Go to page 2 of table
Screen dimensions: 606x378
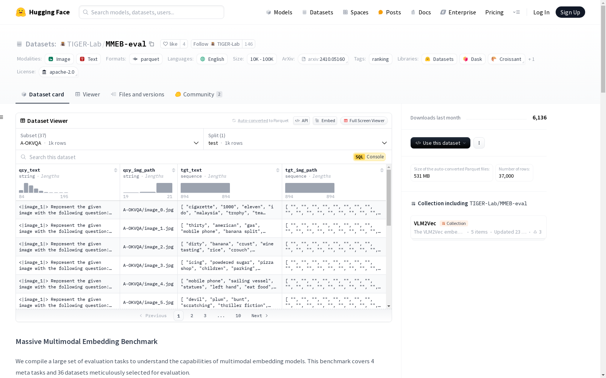192,316
